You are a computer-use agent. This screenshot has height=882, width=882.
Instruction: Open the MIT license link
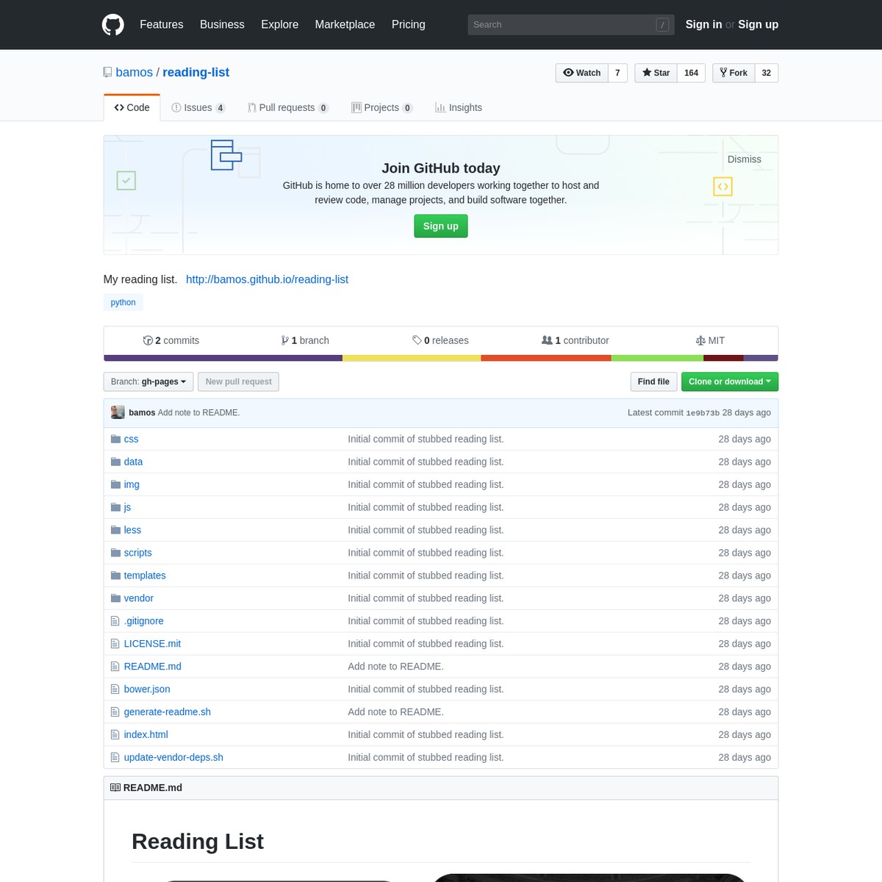(710, 340)
